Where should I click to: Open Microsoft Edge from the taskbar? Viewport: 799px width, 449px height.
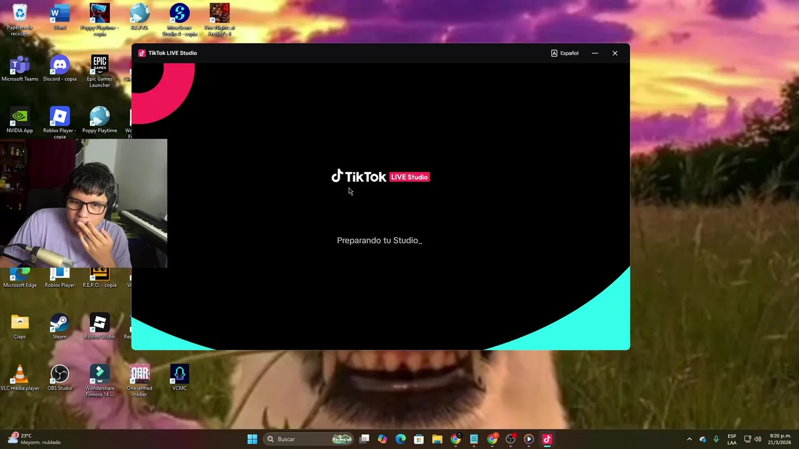coord(401,439)
